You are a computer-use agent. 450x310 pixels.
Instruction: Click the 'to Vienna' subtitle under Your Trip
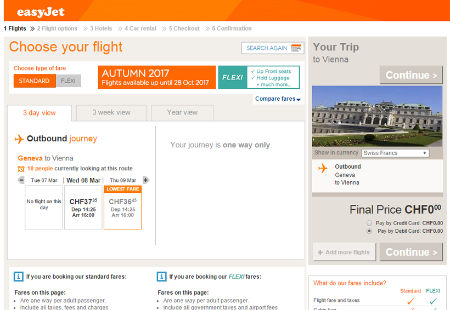(330, 60)
